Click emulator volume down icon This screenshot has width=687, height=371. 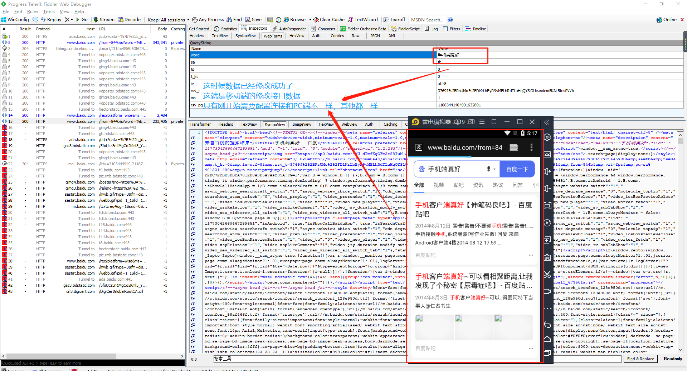point(547,189)
